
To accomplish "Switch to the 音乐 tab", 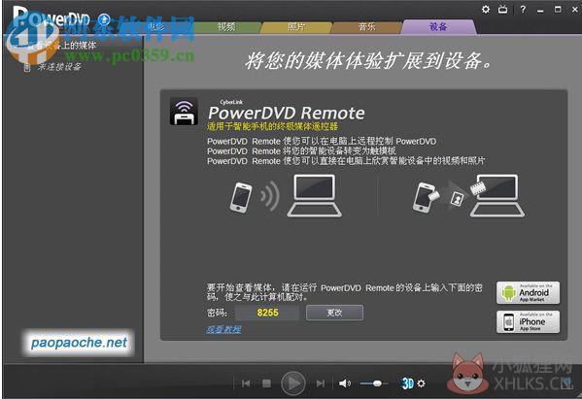I will coord(366,27).
